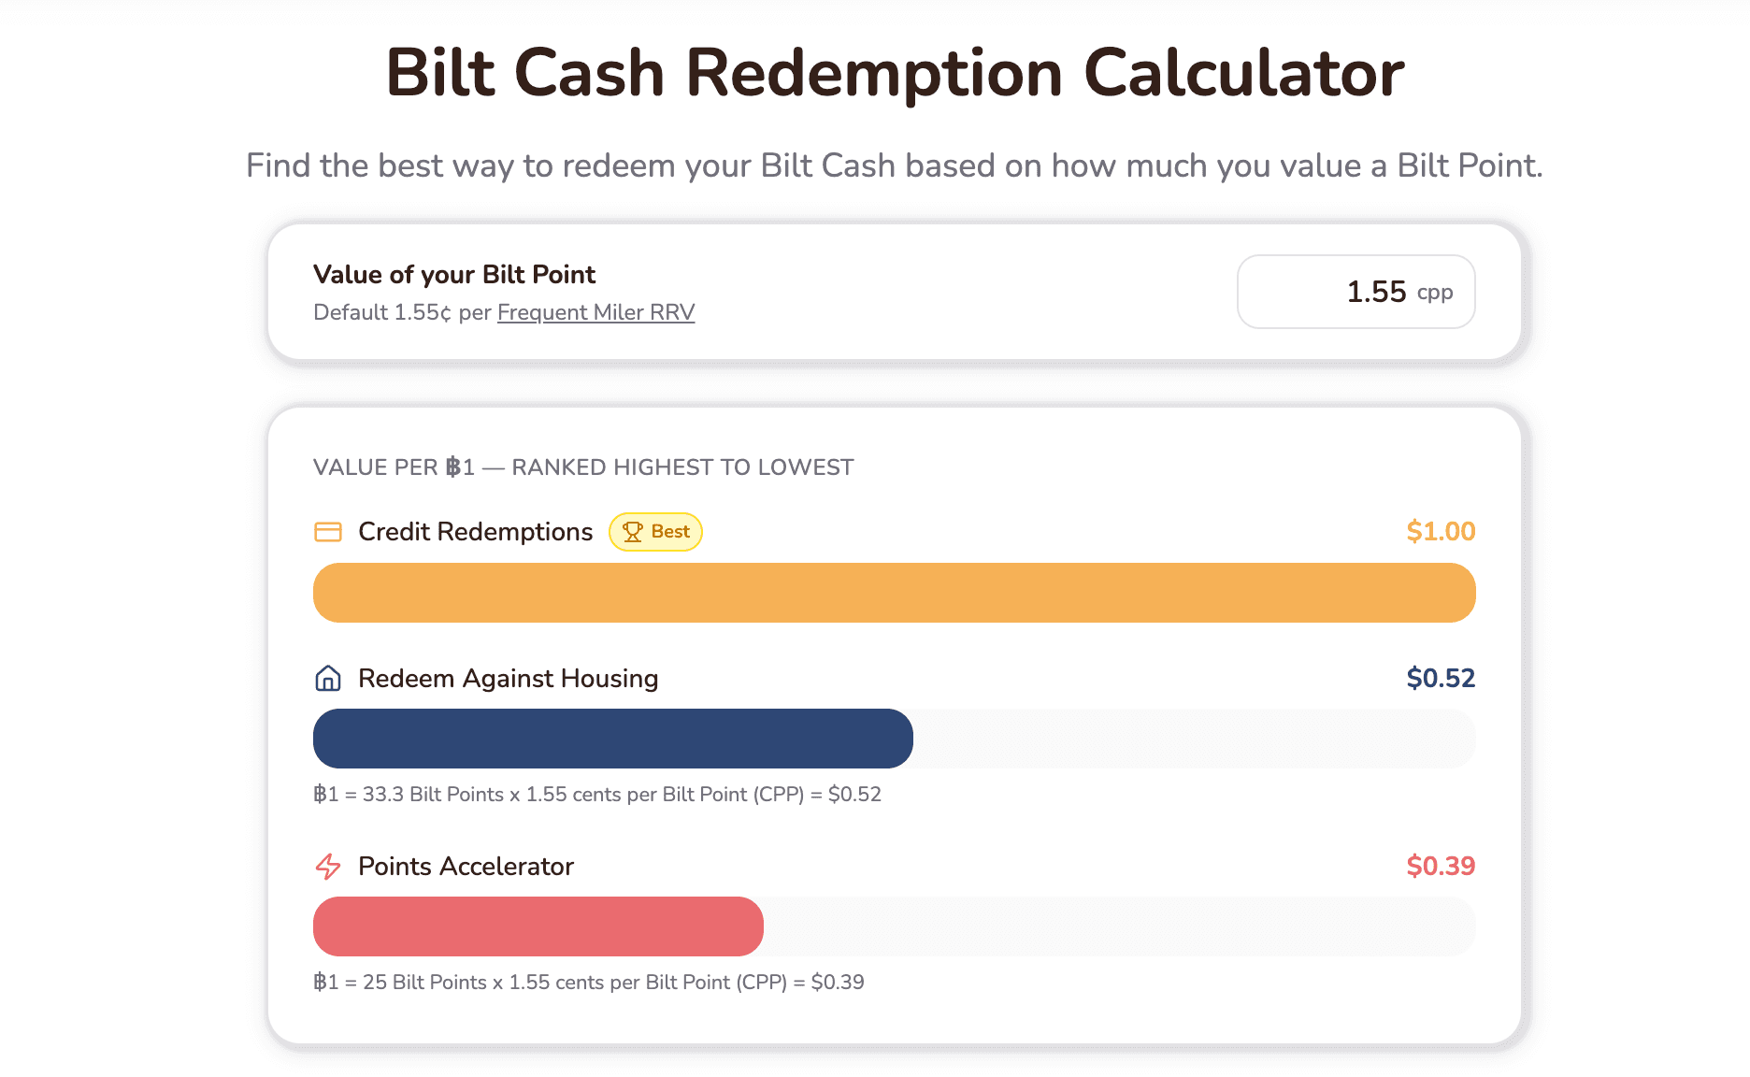Click the Bilt Cash Redemption Calculator heading
Screen dimensions: 1750x1077
(x=895, y=73)
